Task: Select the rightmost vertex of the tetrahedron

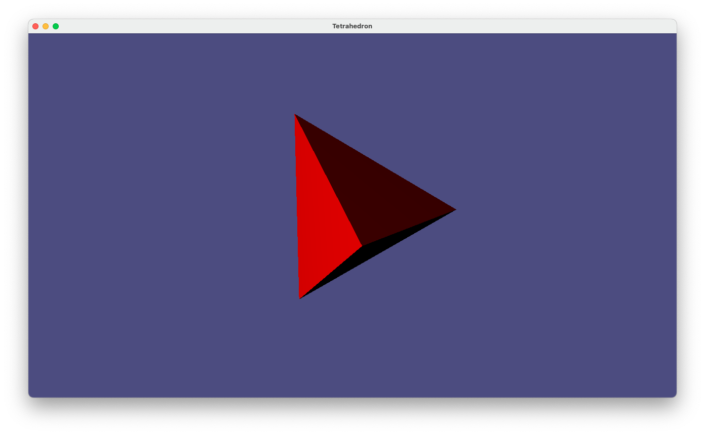Action: pyautogui.click(x=455, y=209)
